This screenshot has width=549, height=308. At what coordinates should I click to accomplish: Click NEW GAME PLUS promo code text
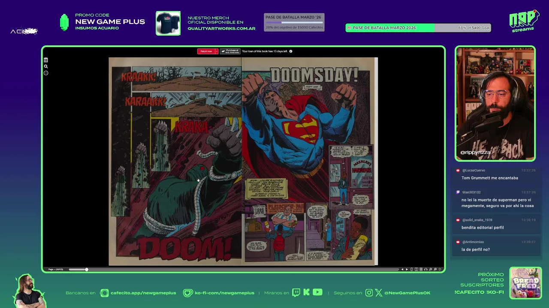tap(110, 22)
